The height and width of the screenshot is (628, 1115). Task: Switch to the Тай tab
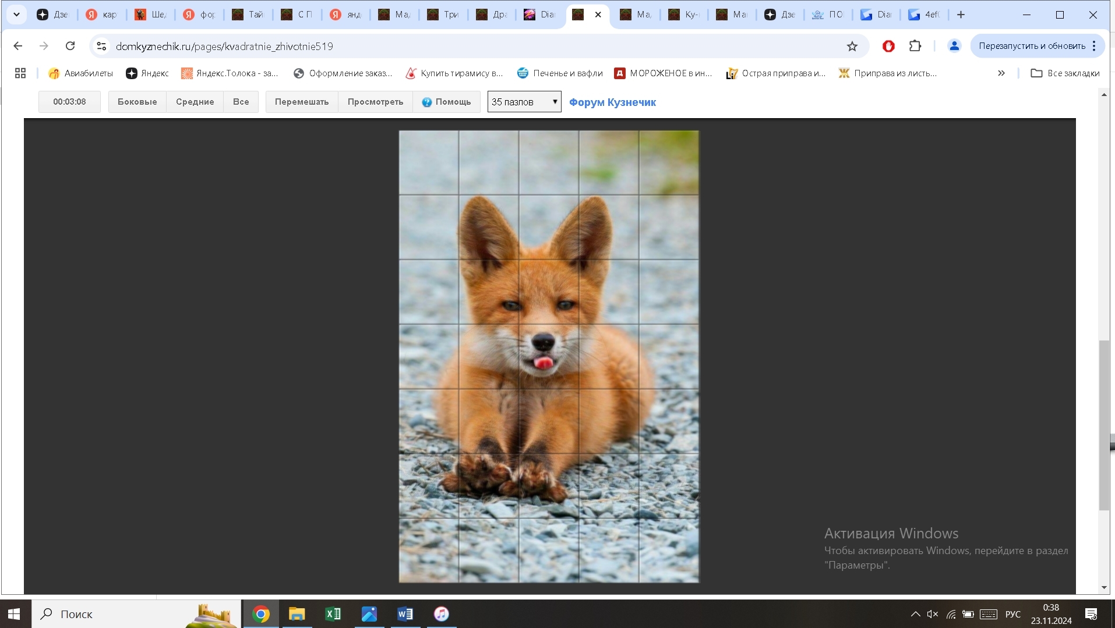248,15
